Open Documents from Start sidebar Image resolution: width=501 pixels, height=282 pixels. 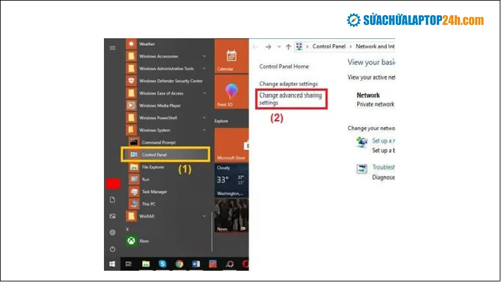[113, 200]
